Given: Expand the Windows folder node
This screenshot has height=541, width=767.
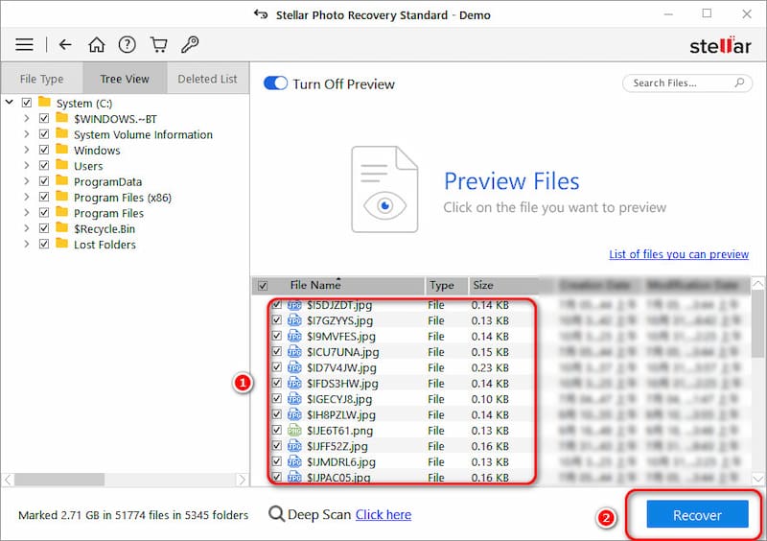Looking at the screenshot, I should 27,150.
